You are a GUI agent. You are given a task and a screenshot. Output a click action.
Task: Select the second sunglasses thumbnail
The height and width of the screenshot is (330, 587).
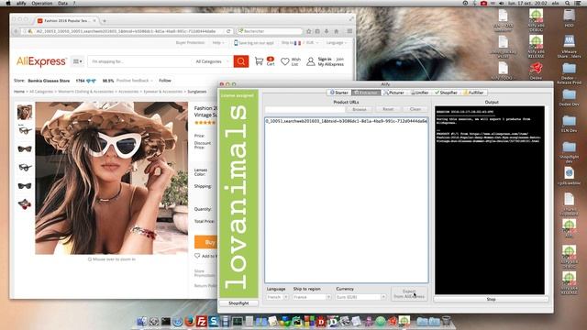[x=25, y=130]
